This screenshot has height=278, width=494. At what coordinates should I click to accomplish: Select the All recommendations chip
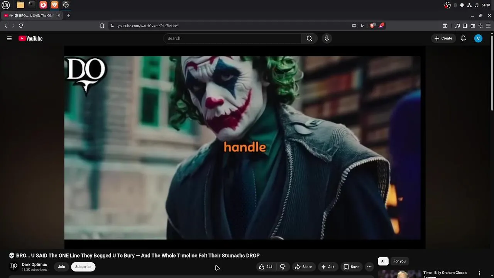(383, 261)
